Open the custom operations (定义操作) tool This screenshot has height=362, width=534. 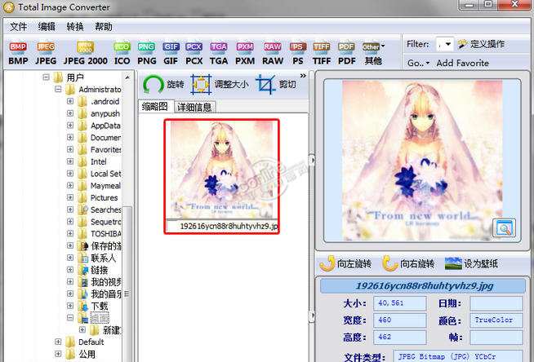[482, 44]
